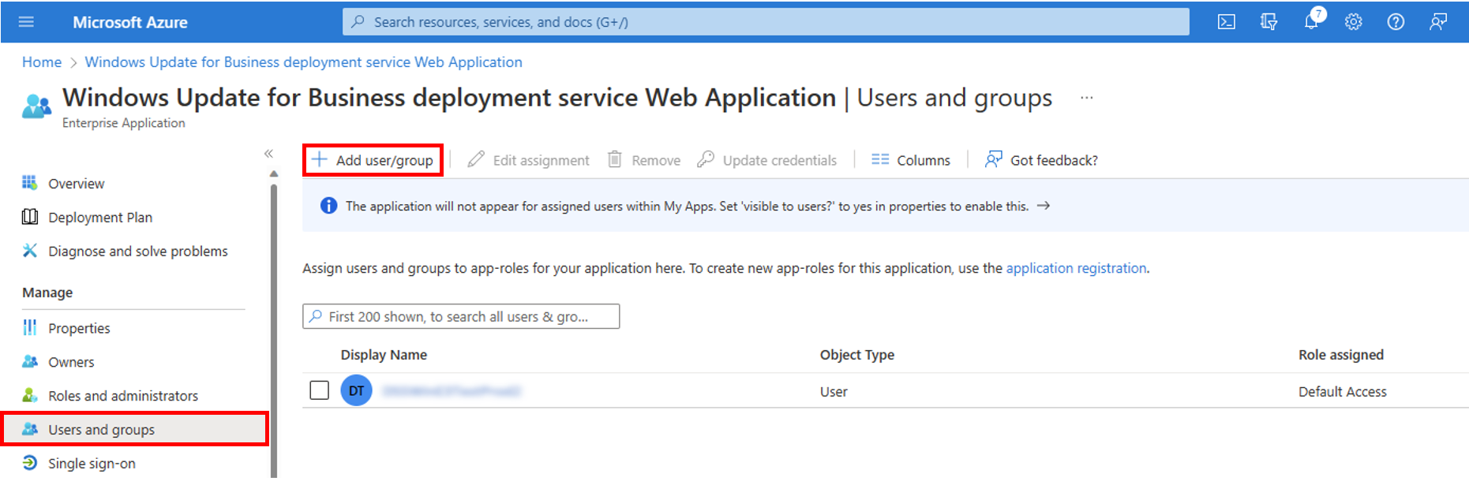Open Owners under Manage

tap(71, 362)
